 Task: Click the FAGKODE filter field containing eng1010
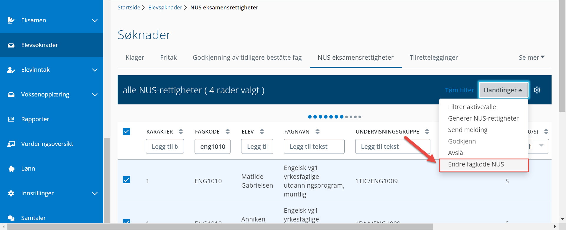(213, 146)
